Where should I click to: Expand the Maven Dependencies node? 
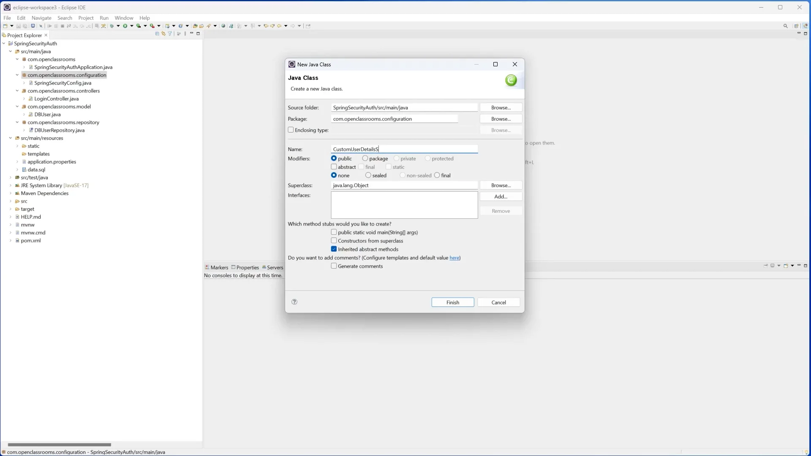[x=10, y=193]
